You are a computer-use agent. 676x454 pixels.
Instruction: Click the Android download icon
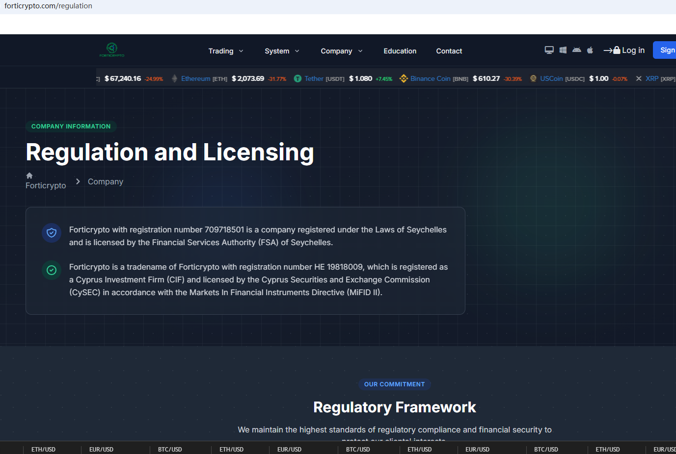(x=576, y=50)
